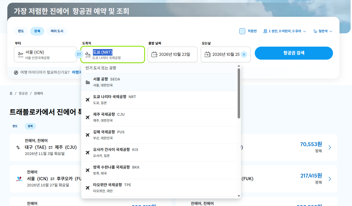352x206 pixels.
Task: Choose 서울 공항 SEOA from suggestions
Action: pos(159,82)
